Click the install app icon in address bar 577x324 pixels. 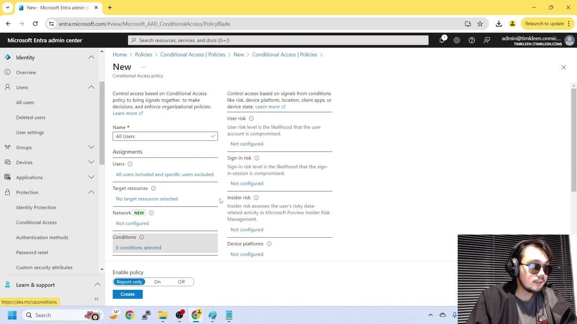468,23
